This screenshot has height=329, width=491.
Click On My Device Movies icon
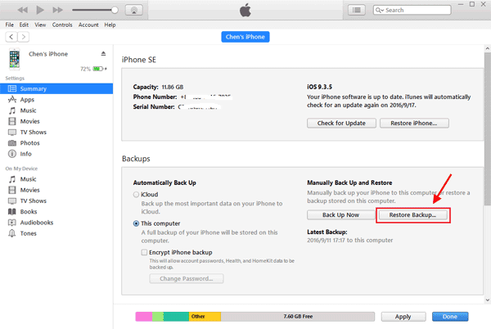click(12, 190)
